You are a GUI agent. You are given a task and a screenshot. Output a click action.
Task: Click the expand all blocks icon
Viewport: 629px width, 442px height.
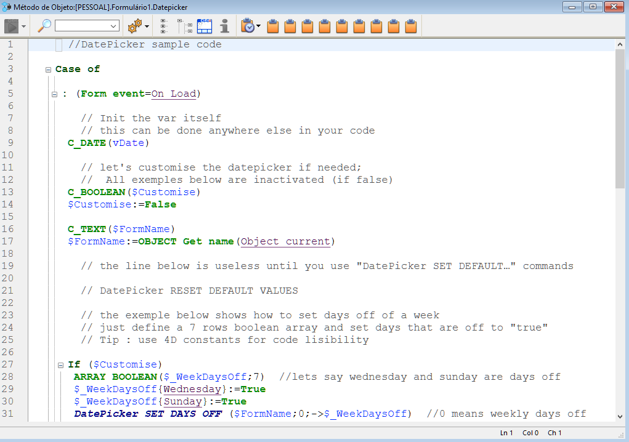tap(164, 26)
